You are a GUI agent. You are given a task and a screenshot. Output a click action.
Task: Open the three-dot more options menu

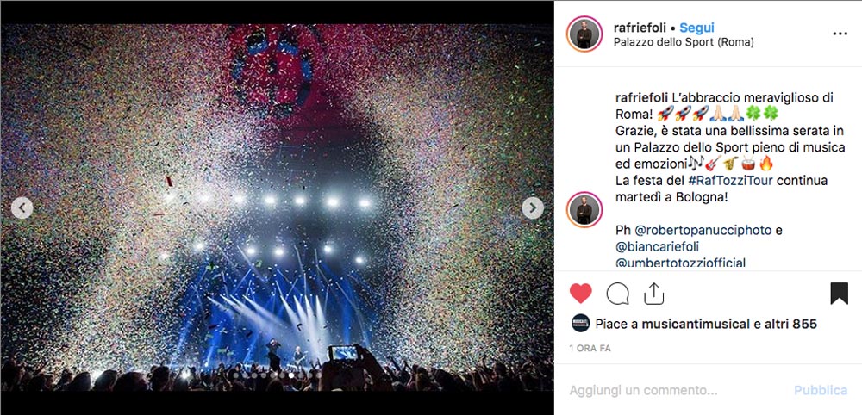[840, 34]
